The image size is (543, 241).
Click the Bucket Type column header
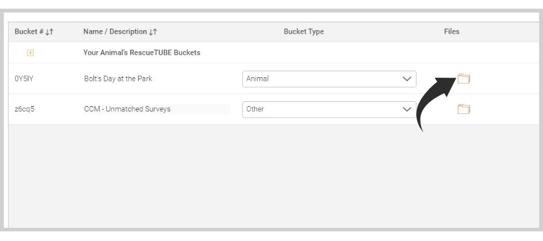303,31
